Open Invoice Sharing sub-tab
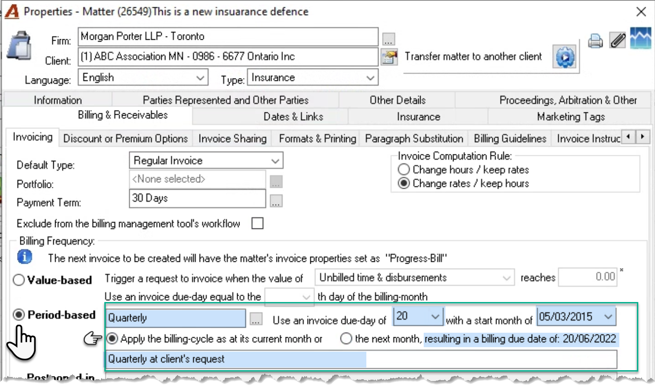 click(232, 139)
